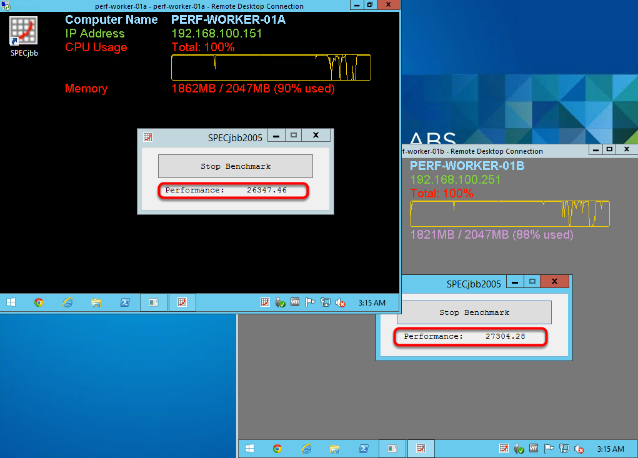The image size is (638, 458).
Task: Select SPECjbb taskbar item in perf-worker-01a
Action: 182,302
